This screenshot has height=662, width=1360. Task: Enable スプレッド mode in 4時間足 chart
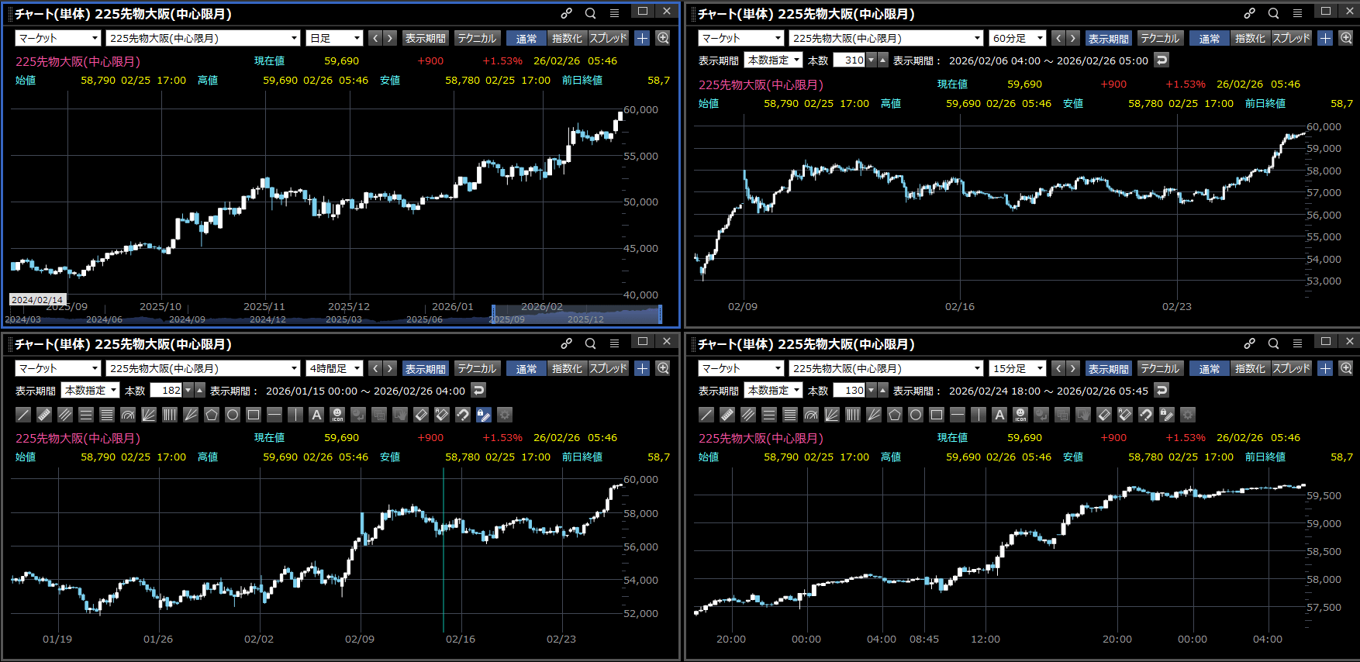click(x=608, y=368)
